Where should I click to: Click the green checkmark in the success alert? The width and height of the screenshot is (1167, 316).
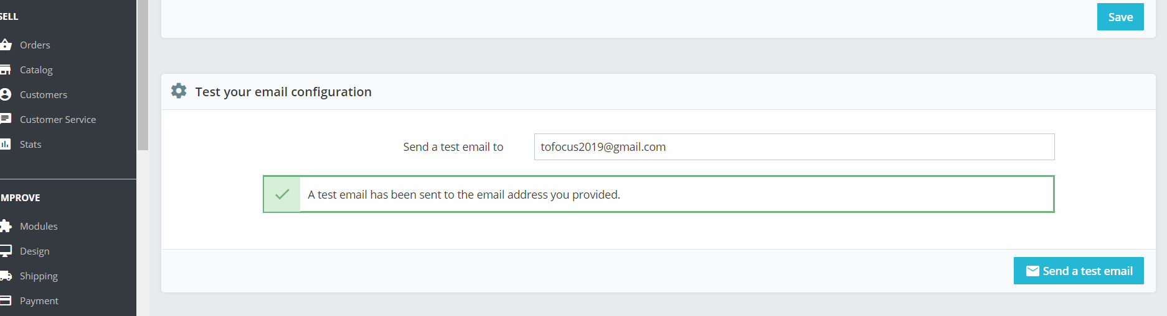(282, 194)
